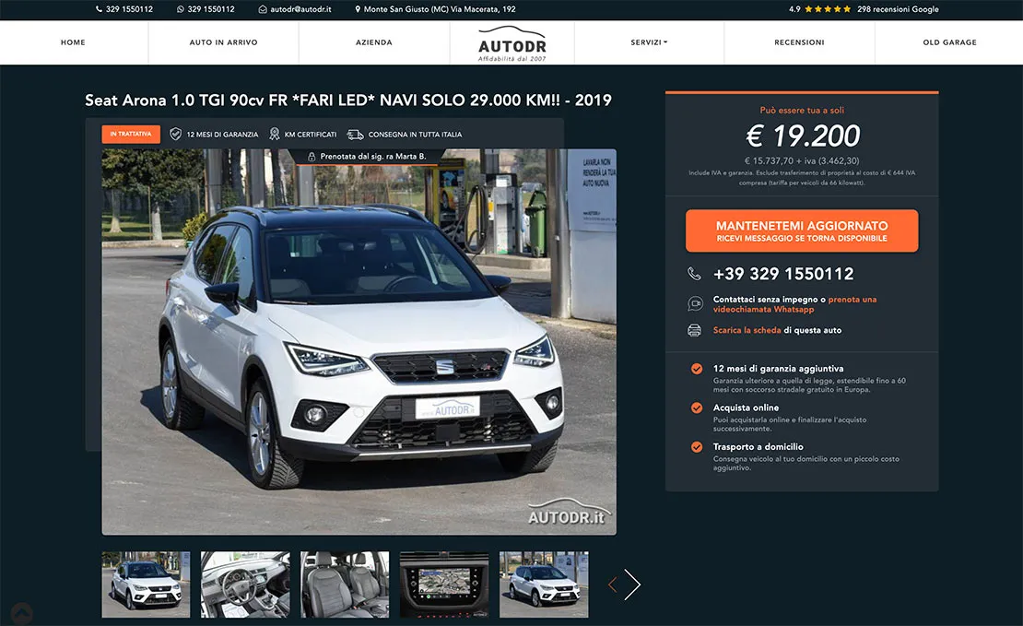Click the printer icon beside Scarica la scheda
1023x626 pixels.
694,330
